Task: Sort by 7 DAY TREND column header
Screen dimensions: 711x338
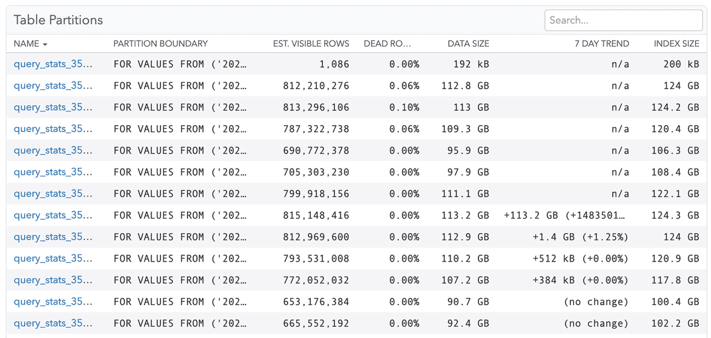Action: coord(602,44)
